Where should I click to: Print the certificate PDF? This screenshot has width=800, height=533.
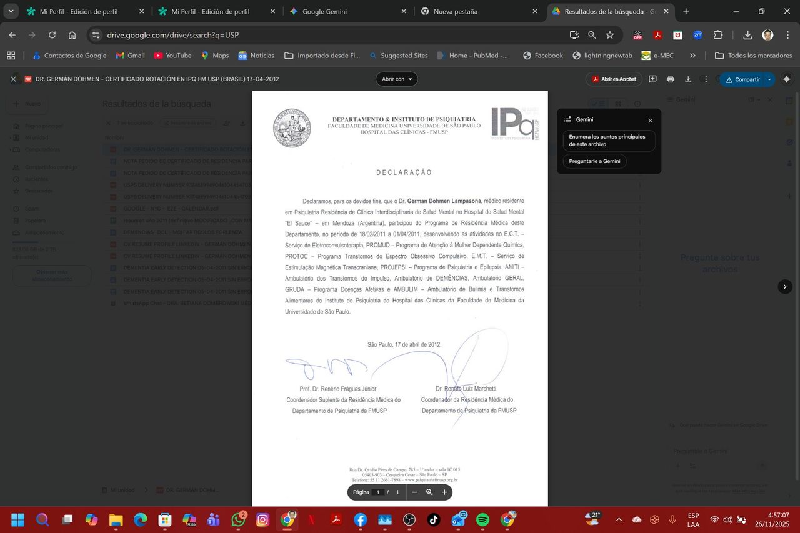[670, 79]
